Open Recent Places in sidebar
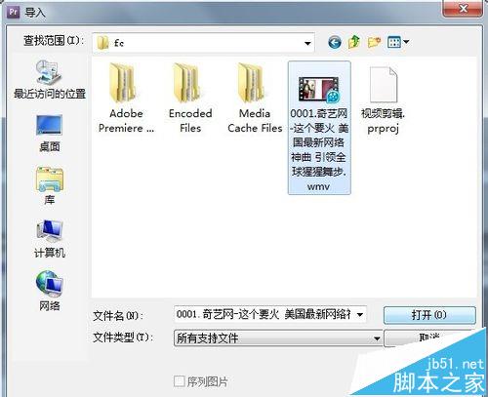 50,80
